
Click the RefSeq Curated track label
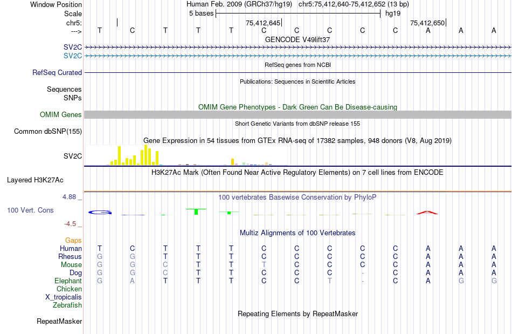pyautogui.click(x=57, y=72)
